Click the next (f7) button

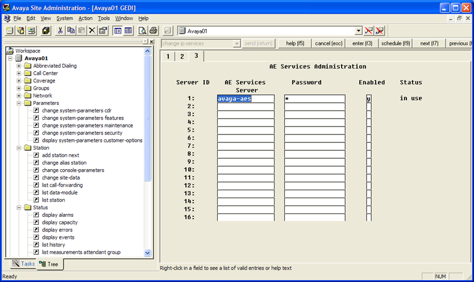(429, 44)
